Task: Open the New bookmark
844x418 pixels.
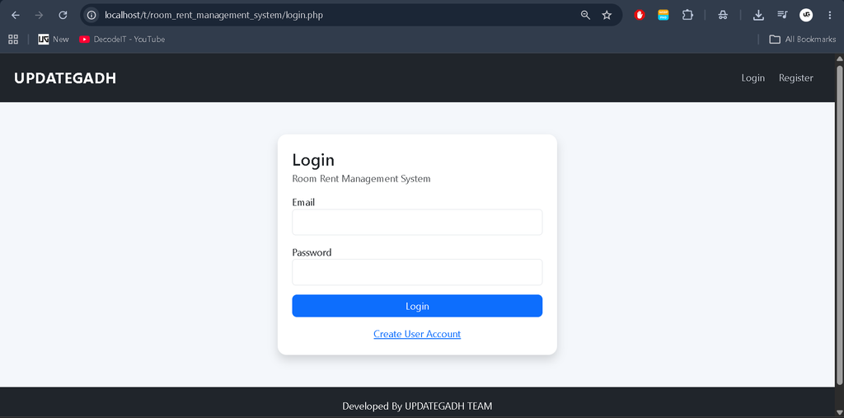Action: coord(54,40)
